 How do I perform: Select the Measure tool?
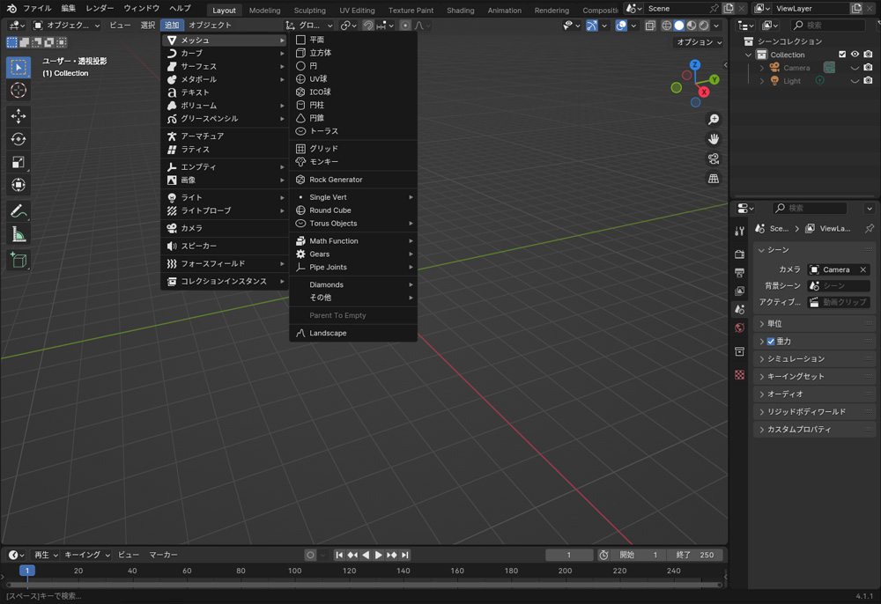coord(19,234)
